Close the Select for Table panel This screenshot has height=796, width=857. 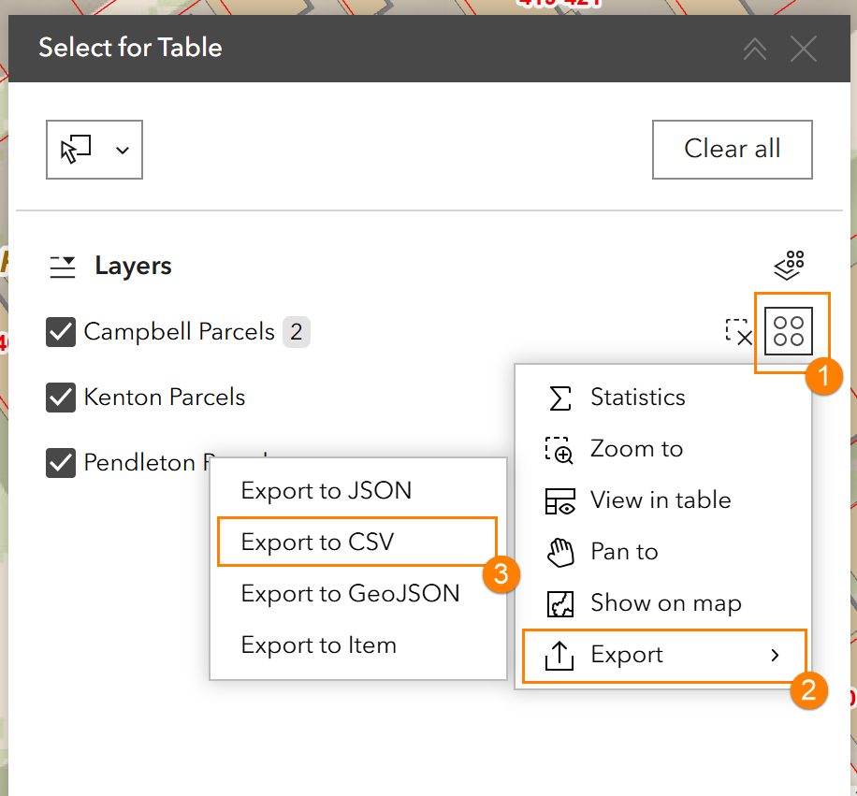click(804, 49)
